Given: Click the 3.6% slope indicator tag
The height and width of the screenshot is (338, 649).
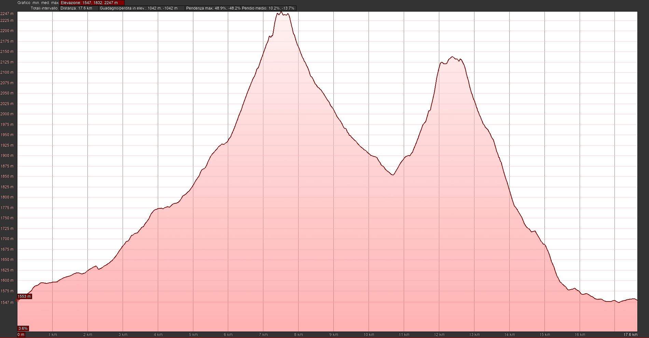Looking at the screenshot, I should (x=23, y=328).
